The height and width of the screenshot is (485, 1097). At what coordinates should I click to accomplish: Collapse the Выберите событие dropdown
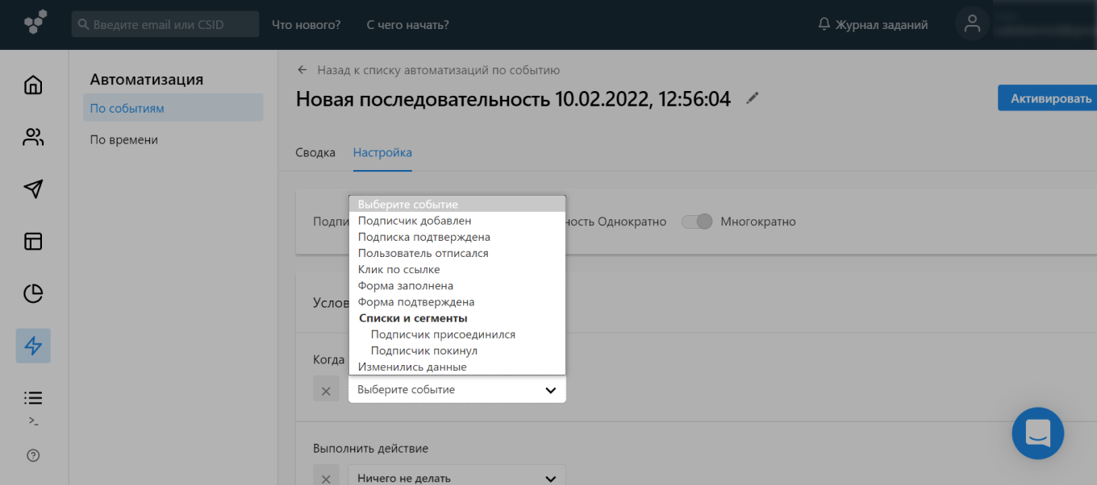(551, 389)
